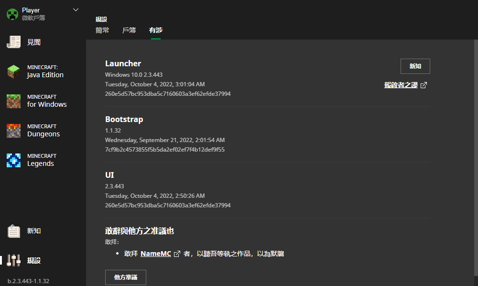Click the 他方準議 button
478x286 pixels.
pos(126,277)
